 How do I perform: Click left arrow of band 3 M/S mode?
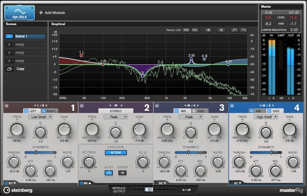[185, 105]
